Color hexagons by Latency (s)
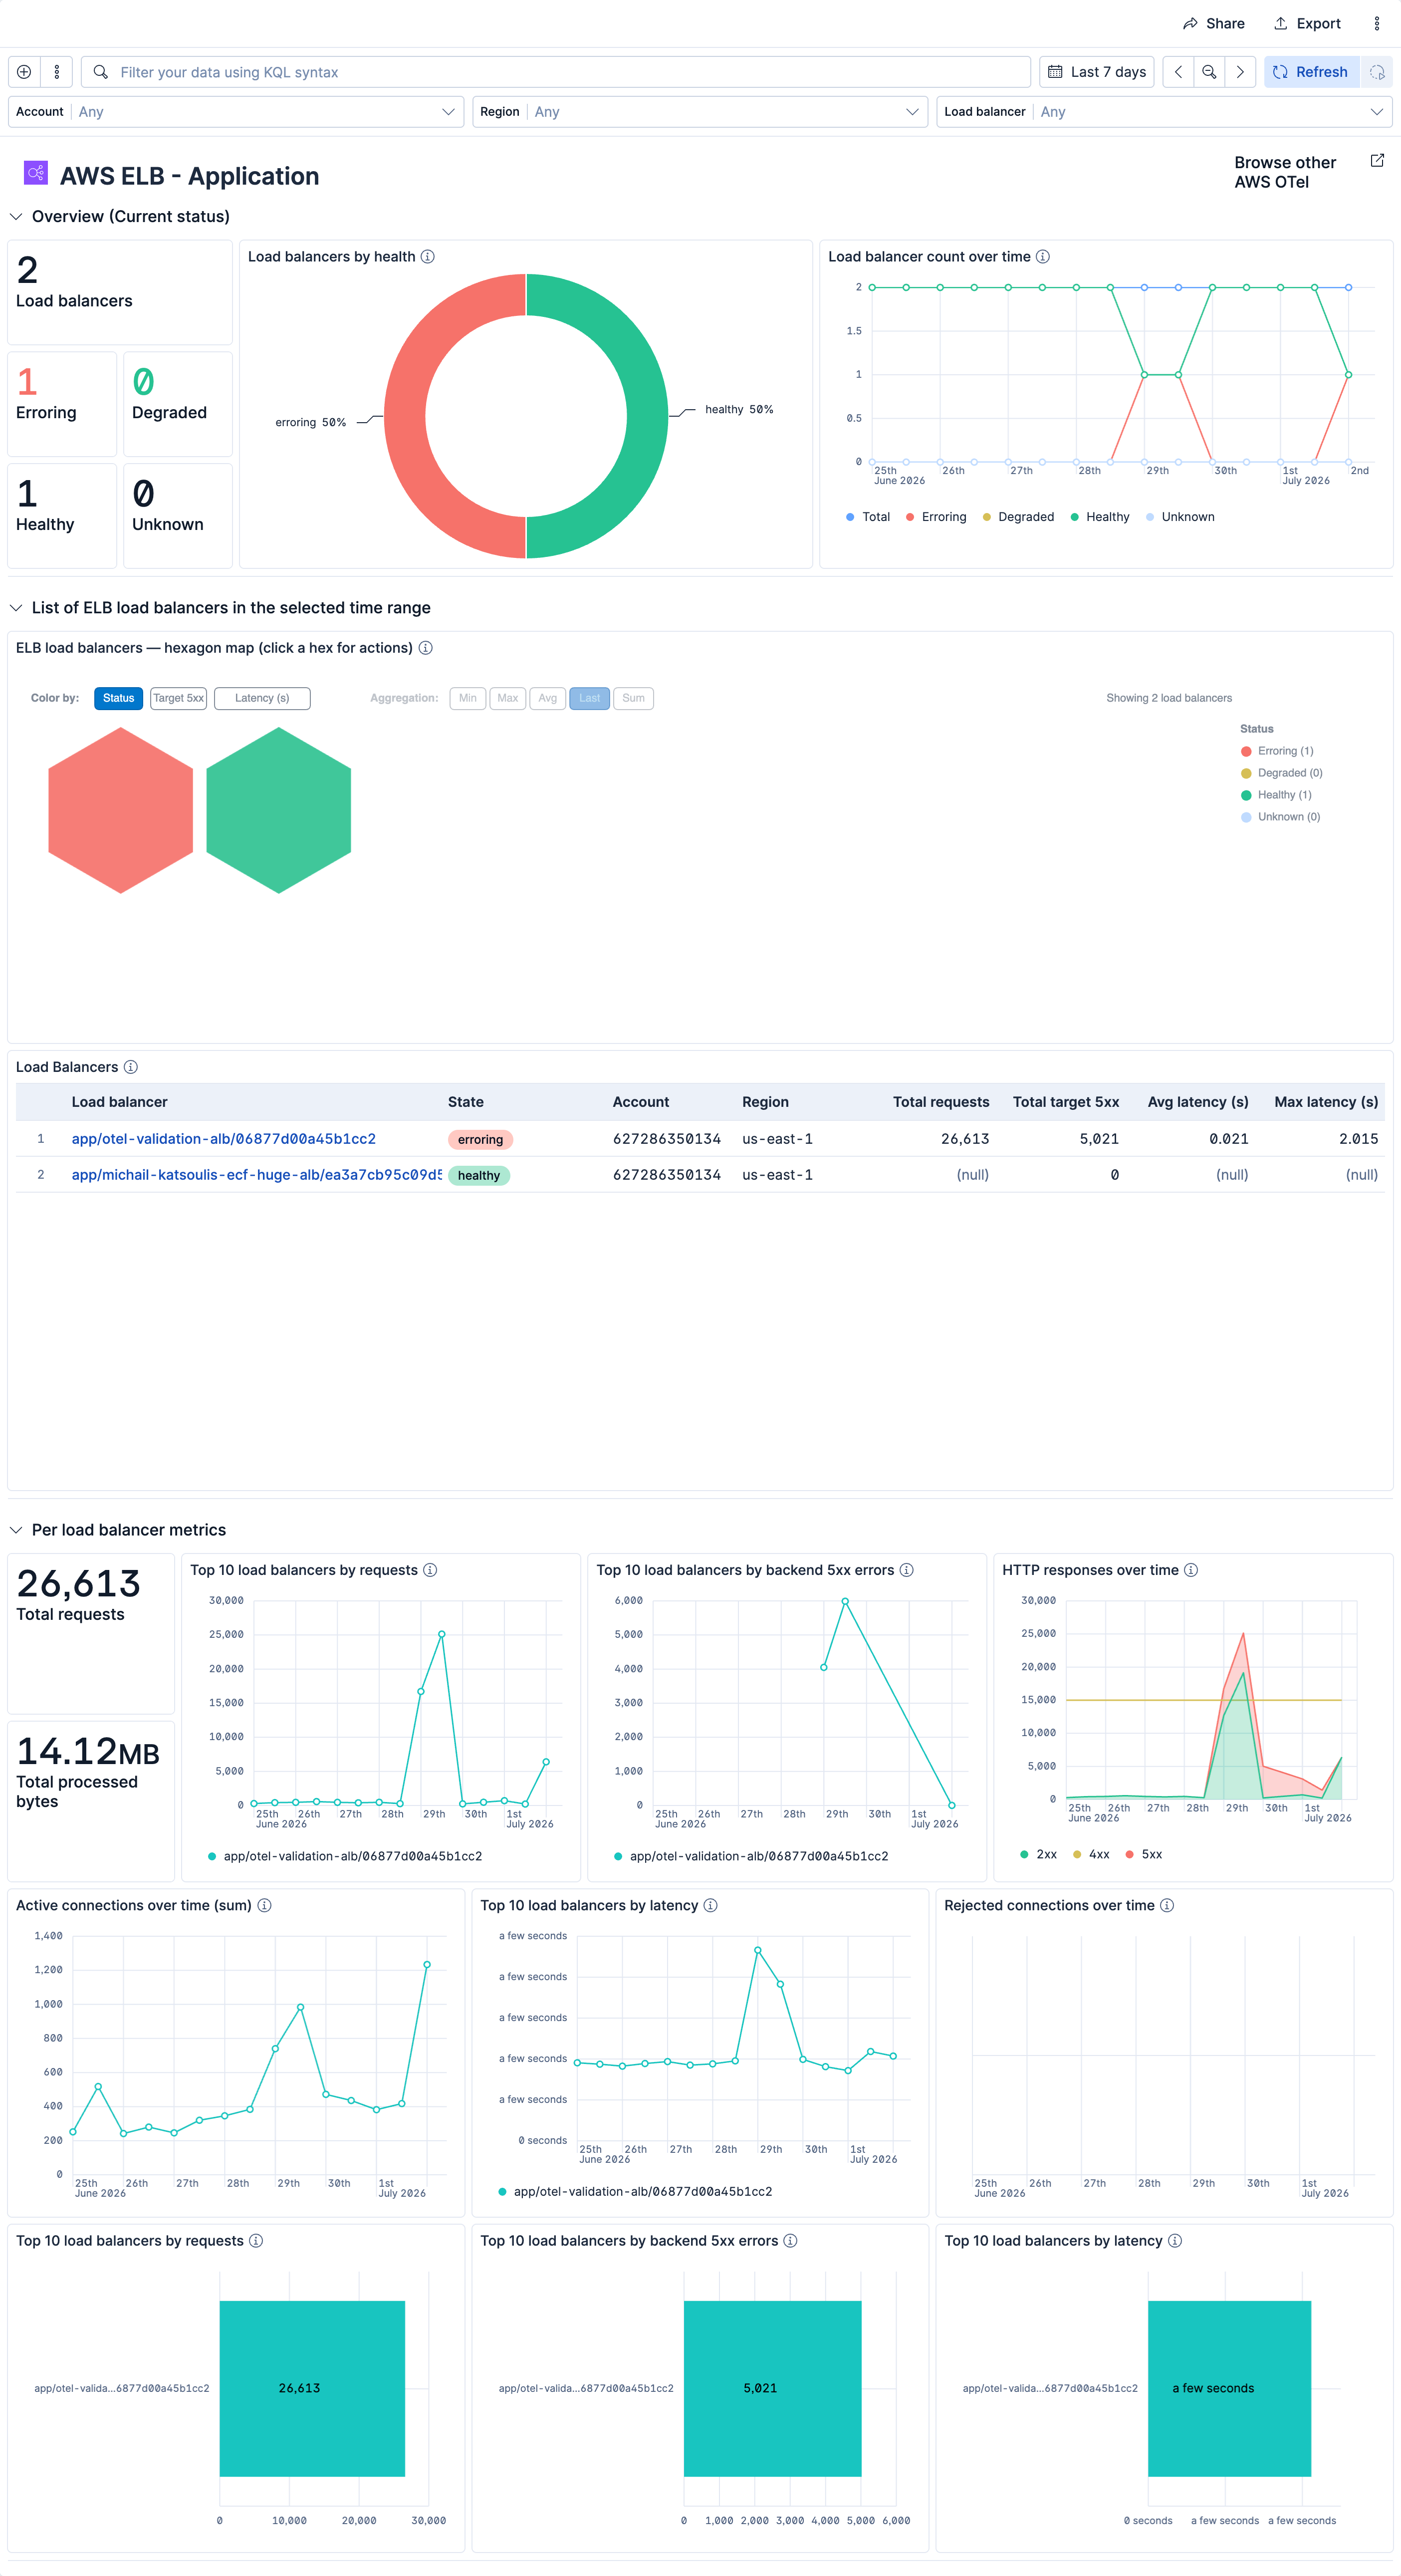1401x2576 pixels. pyautogui.click(x=262, y=698)
